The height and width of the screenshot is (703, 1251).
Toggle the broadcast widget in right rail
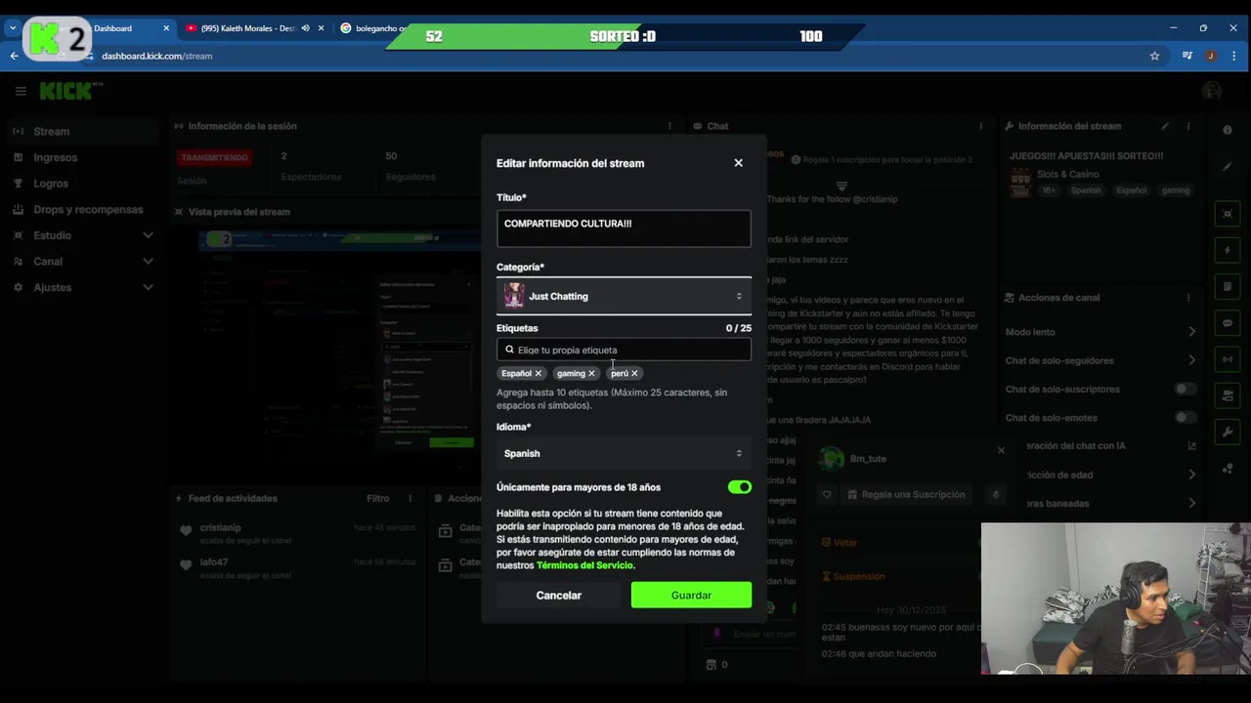coord(1228,359)
